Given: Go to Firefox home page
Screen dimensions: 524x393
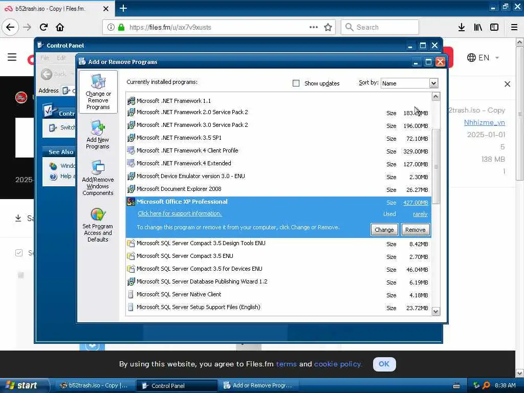Looking at the screenshot, I should click(60, 27).
